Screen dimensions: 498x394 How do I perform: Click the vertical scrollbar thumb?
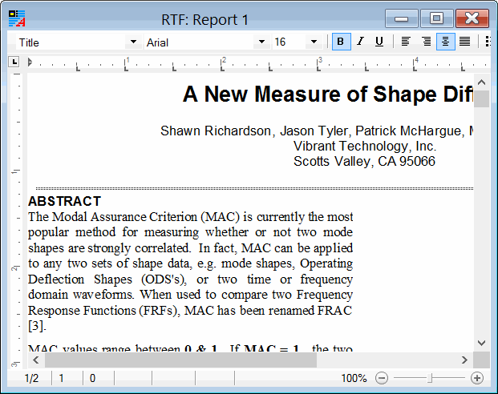coord(481,99)
